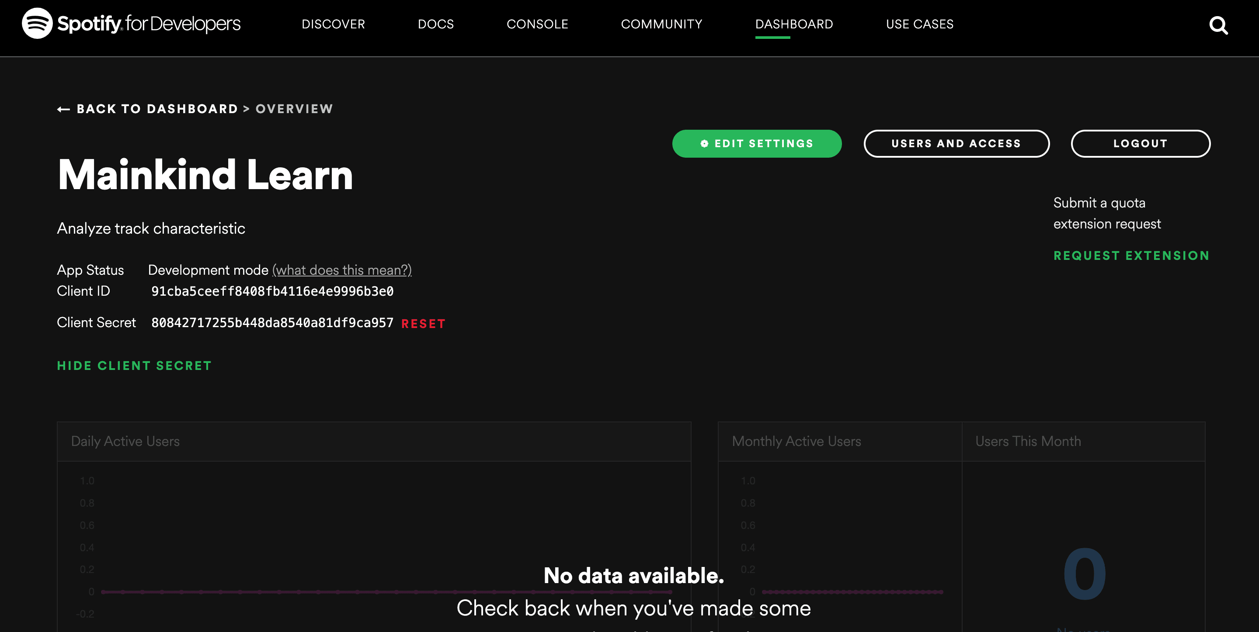Hide the client secret
Viewport: 1259px width, 632px height.
tap(134, 366)
